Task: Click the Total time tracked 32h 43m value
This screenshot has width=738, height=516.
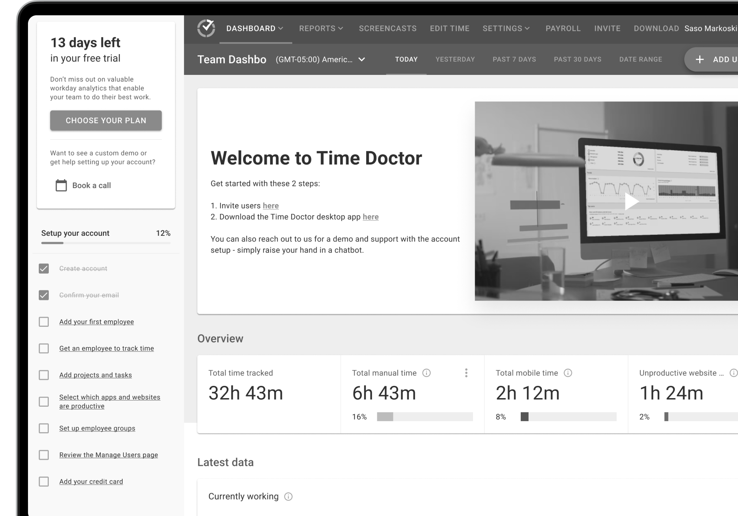Action: [246, 393]
